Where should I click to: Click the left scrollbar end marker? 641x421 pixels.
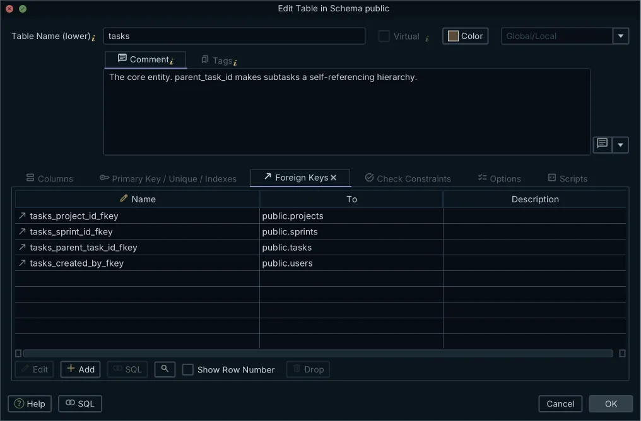tap(18, 353)
